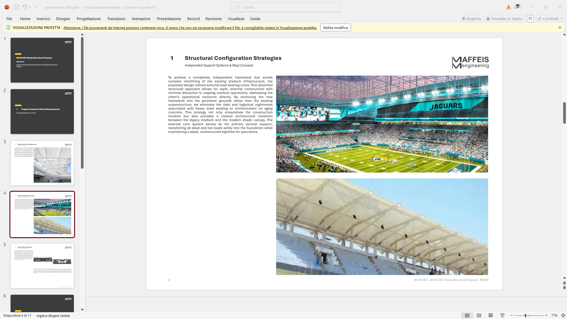Click zoom out minus button
The image size is (567, 319).
pos(511,315)
